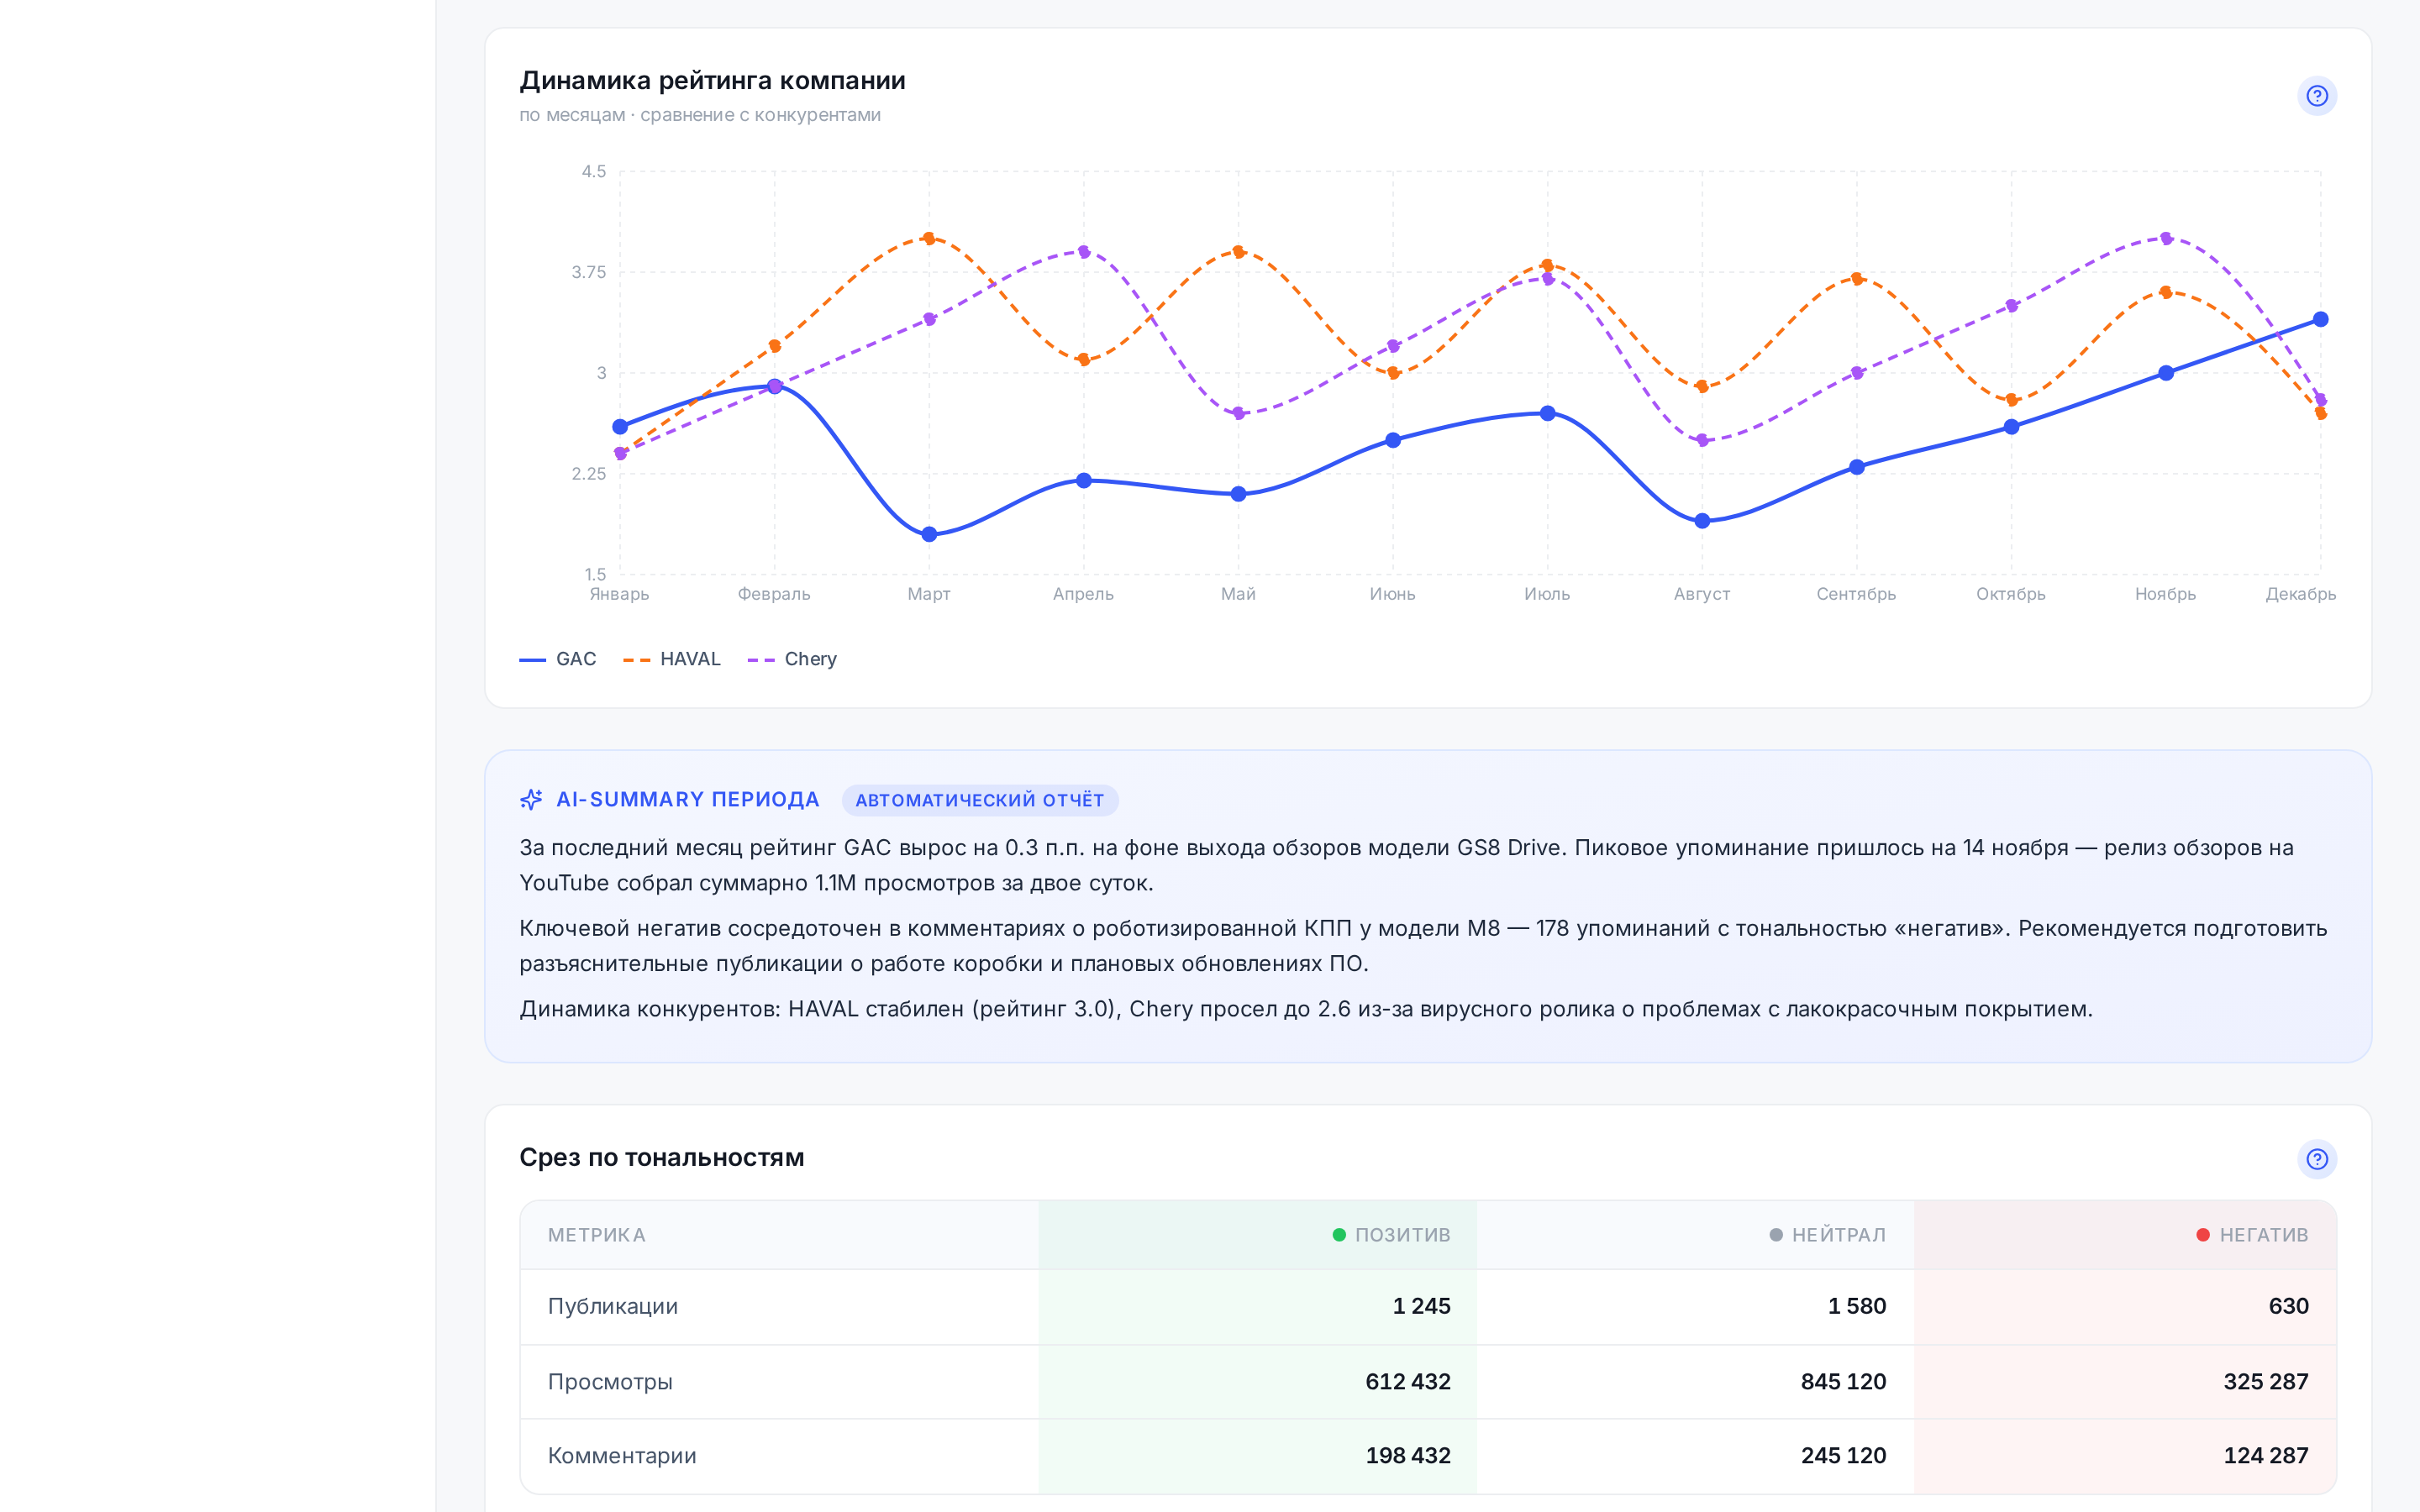The height and width of the screenshot is (1512, 2420).
Task: Select the GAC data point for Январь
Action: pyautogui.click(x=620, y=427)
